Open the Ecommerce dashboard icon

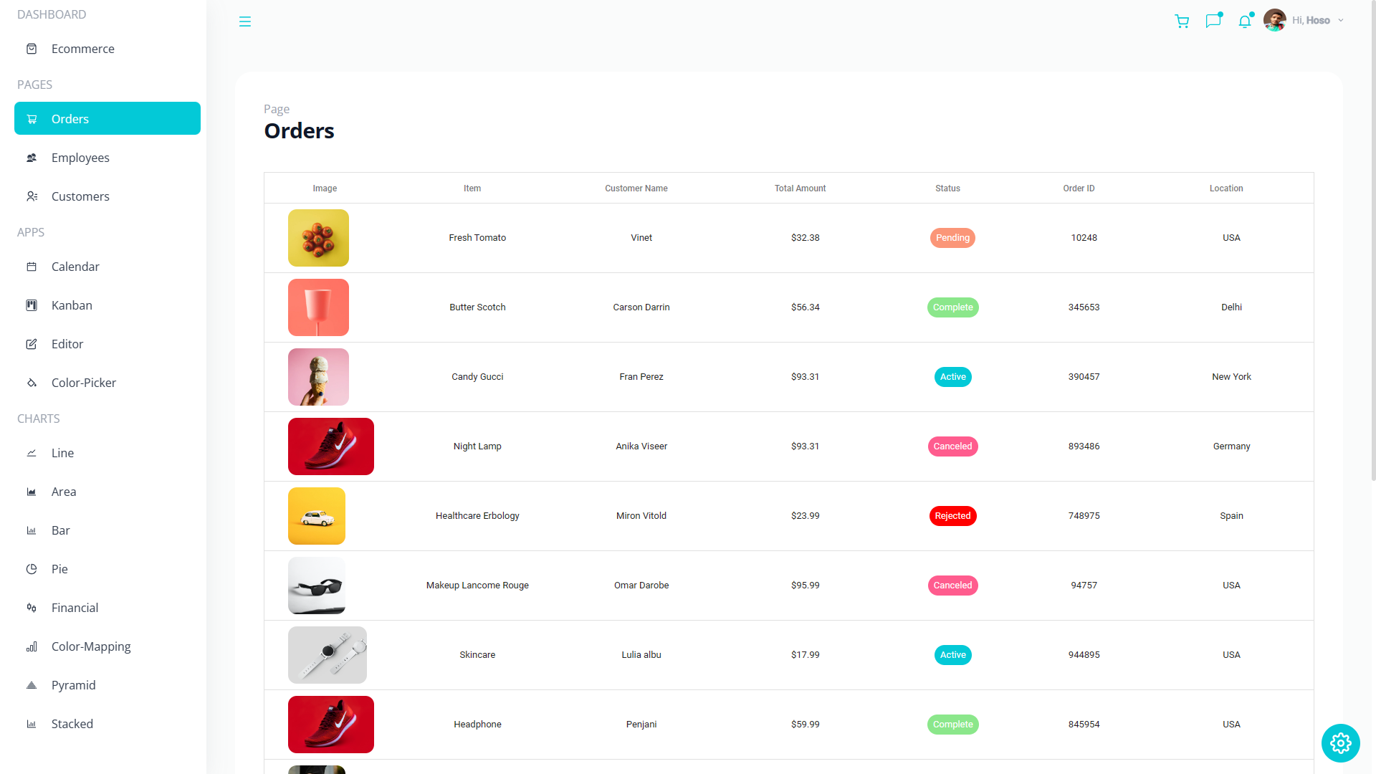coord(32,48)
